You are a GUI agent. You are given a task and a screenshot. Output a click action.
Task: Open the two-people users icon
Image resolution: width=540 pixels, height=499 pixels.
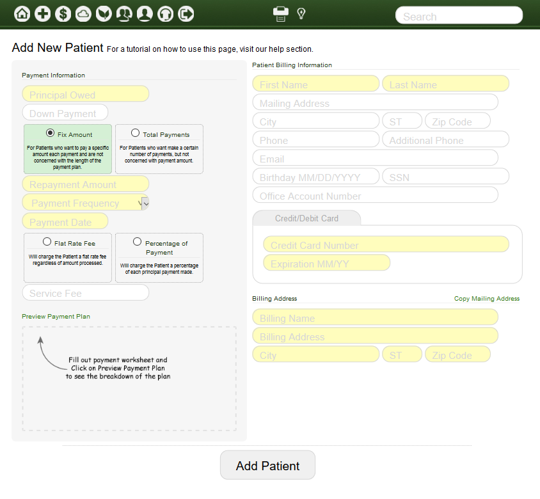pyautogui.click(x=124, y=14)
